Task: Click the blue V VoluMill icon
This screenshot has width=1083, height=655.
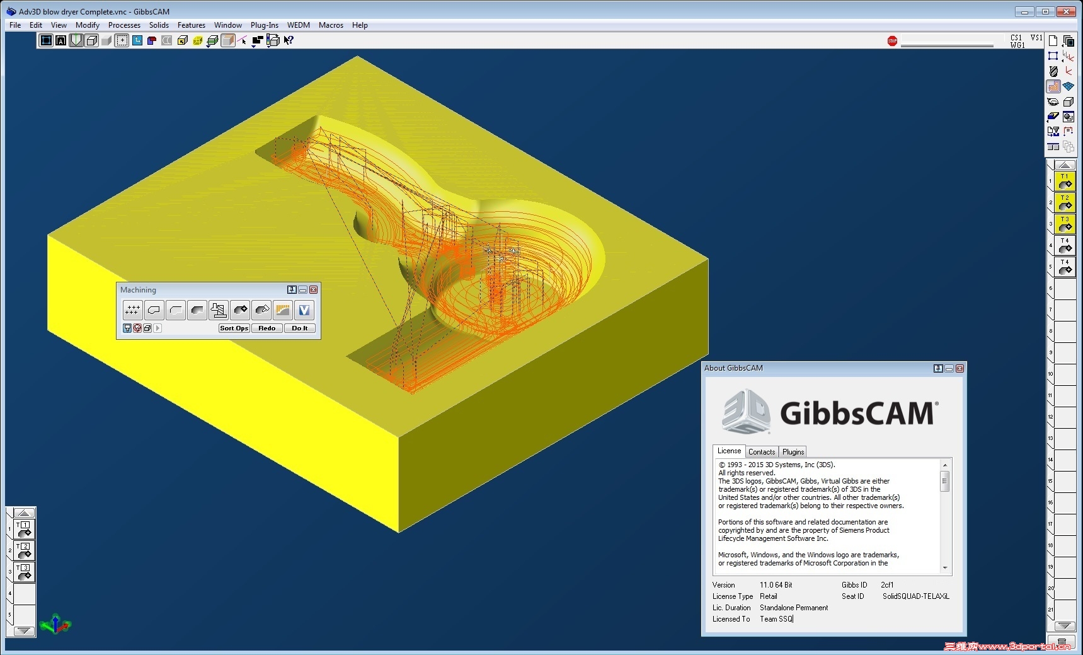Action: (x=304, y=310)
